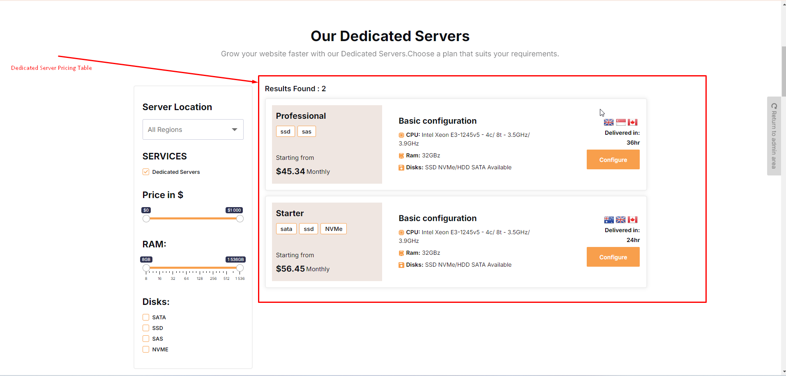Image resolution: width=786 pixels, height=376 pixels.
Task: Click the Price slider maximum handle
Action: coord(240,219)
